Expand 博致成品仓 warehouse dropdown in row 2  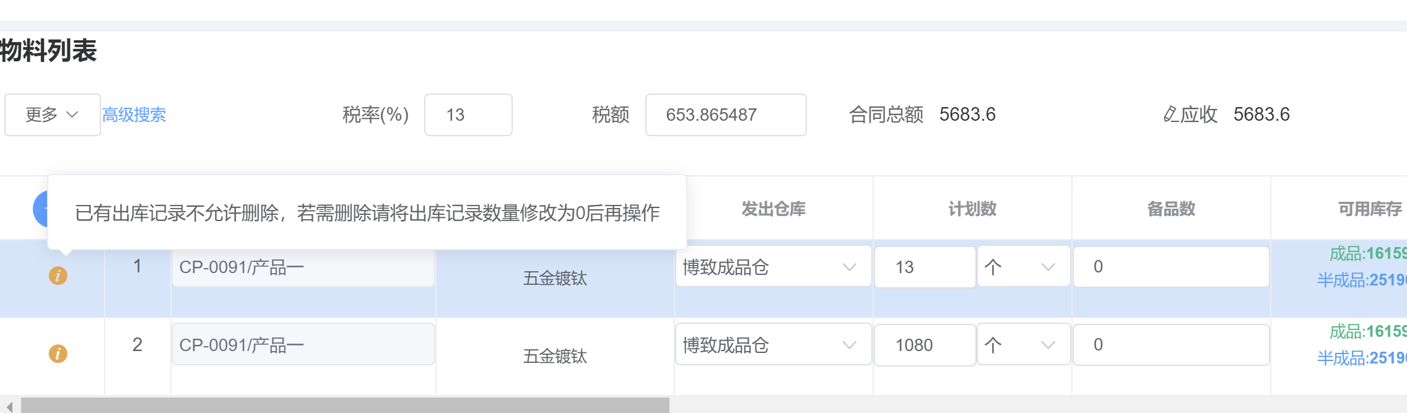773,345
